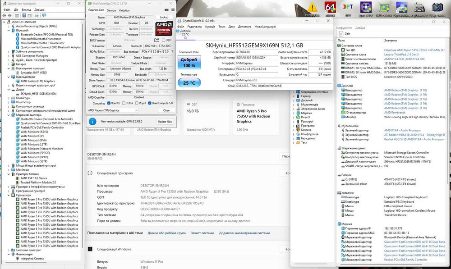Toggle the UEFI checkbox in GPU-Z
The height and width of the screenshot is (269, 451).
click(164, 40)
